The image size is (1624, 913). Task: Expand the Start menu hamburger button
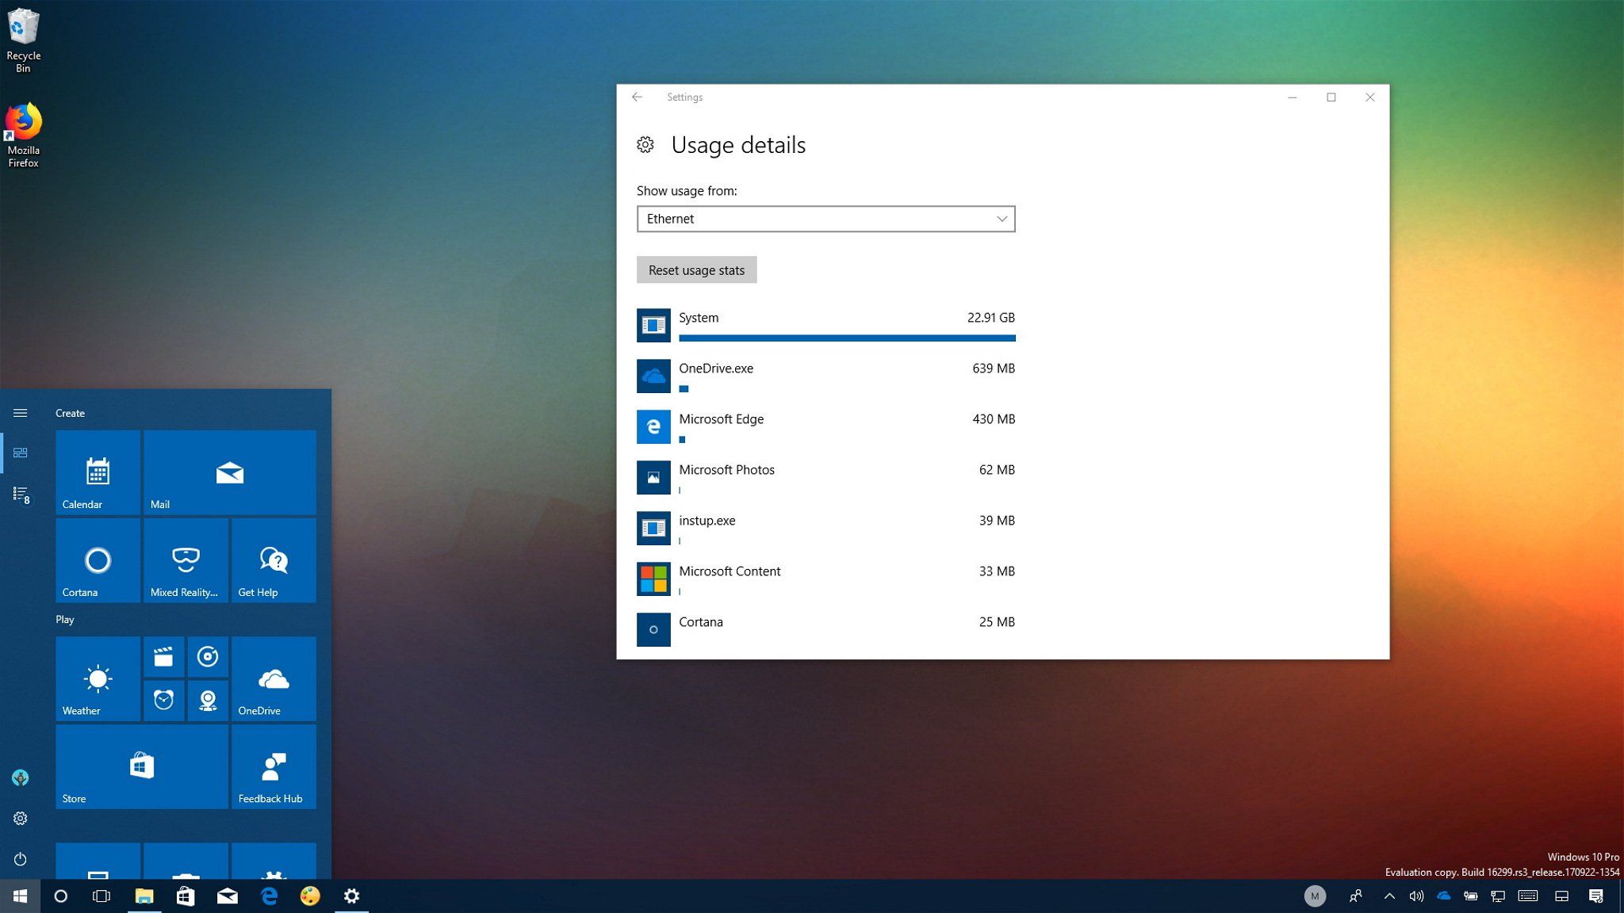(21, 413)
